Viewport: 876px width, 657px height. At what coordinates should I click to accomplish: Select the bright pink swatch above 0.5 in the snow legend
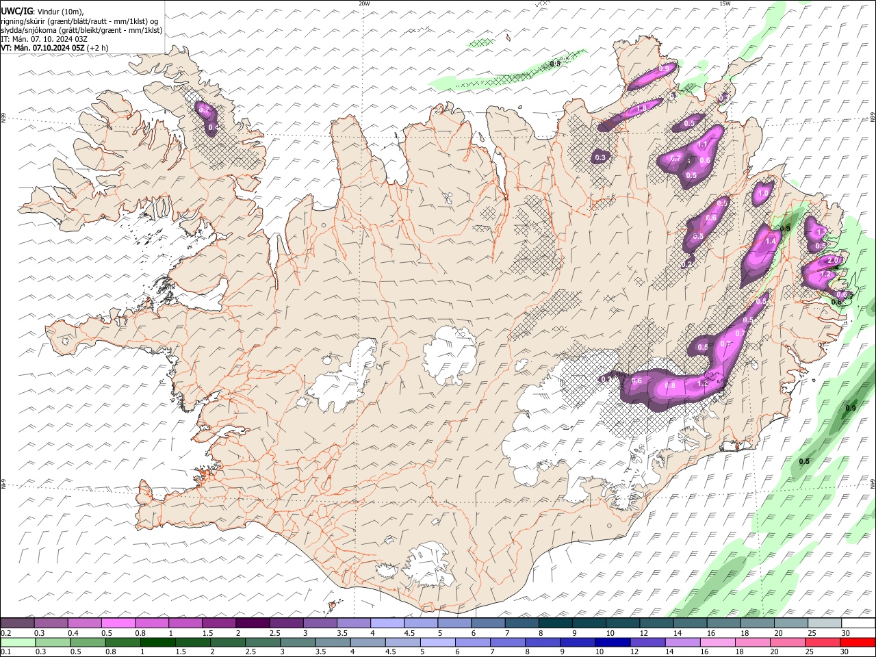118,623
